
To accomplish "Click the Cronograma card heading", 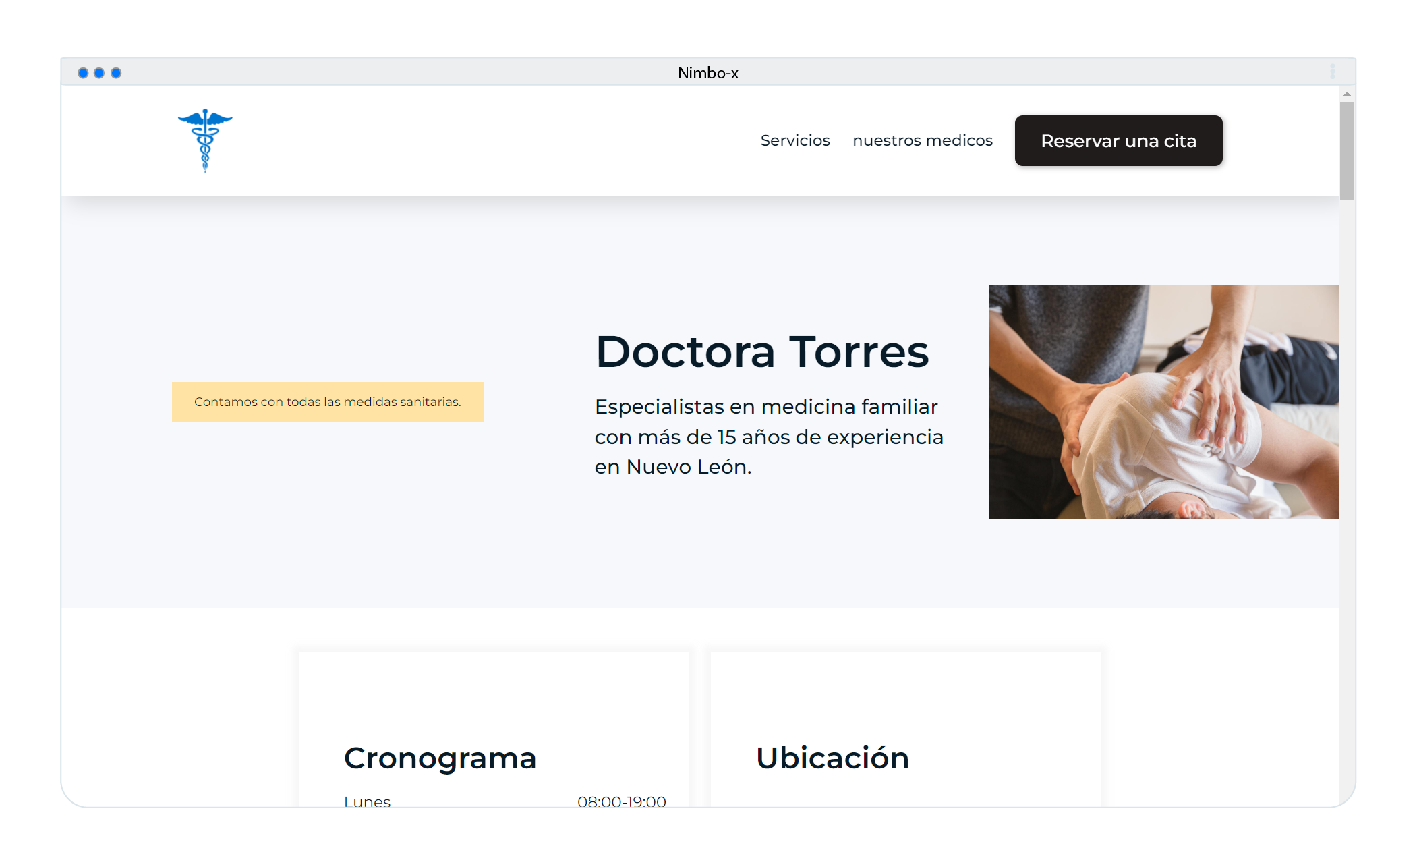I will 440,758.
